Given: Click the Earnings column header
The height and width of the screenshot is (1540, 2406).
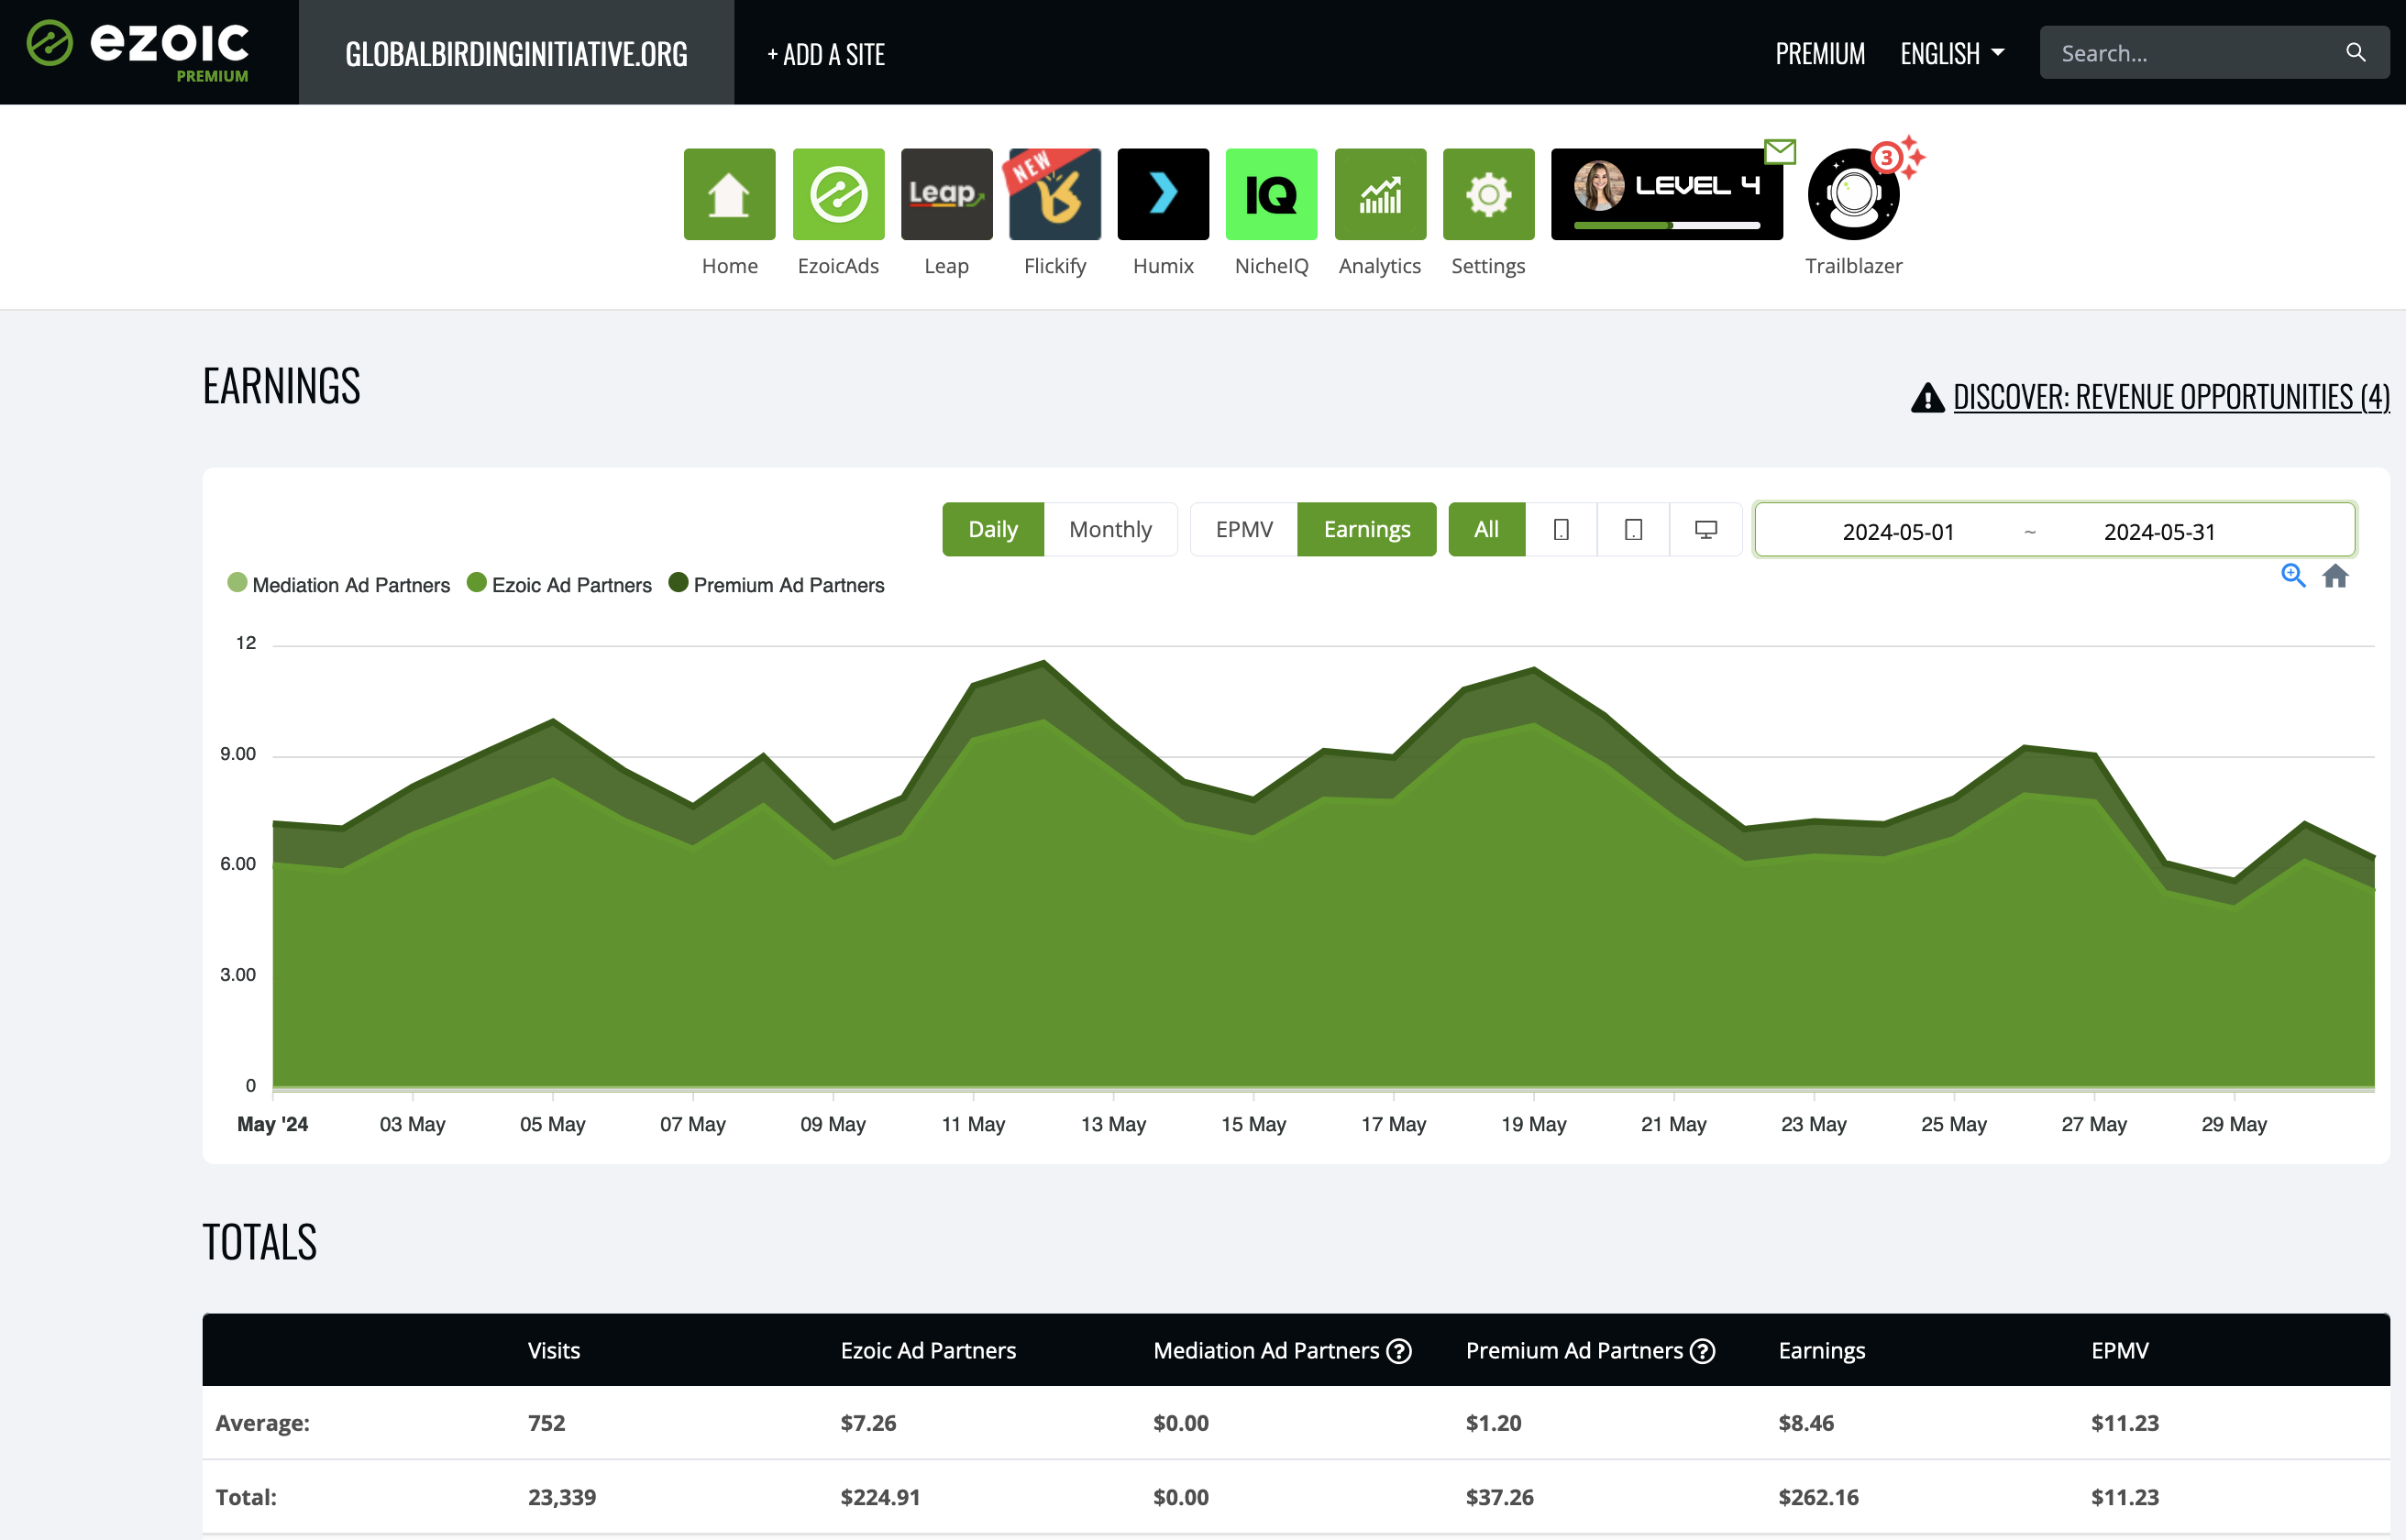Looking at the screenshot, I should tap(1821, 1351).
